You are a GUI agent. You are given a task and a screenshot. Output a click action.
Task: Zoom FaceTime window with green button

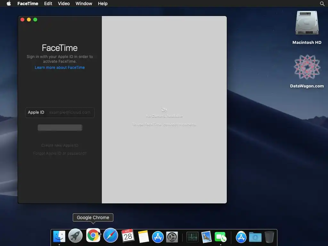point(35,20)
